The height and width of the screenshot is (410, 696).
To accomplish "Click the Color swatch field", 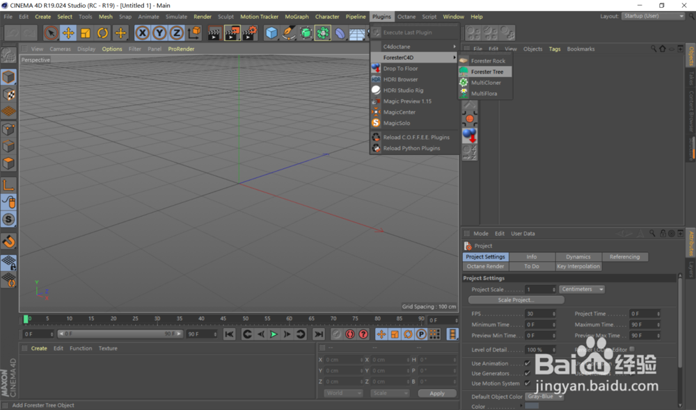I will (x=532, y=407).
